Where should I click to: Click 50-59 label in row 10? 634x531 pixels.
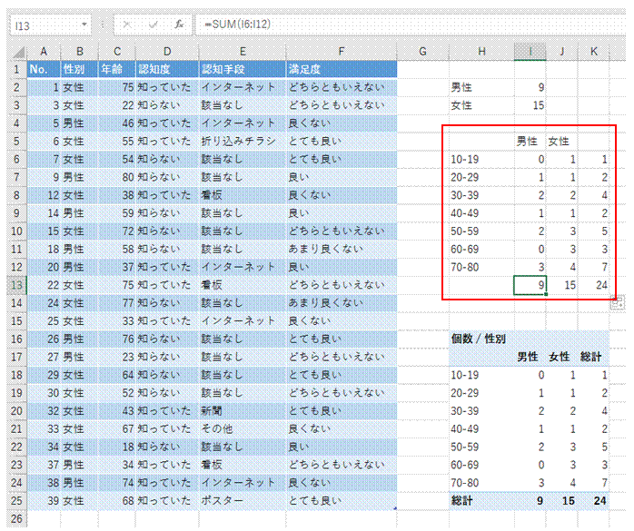[464, 231]
